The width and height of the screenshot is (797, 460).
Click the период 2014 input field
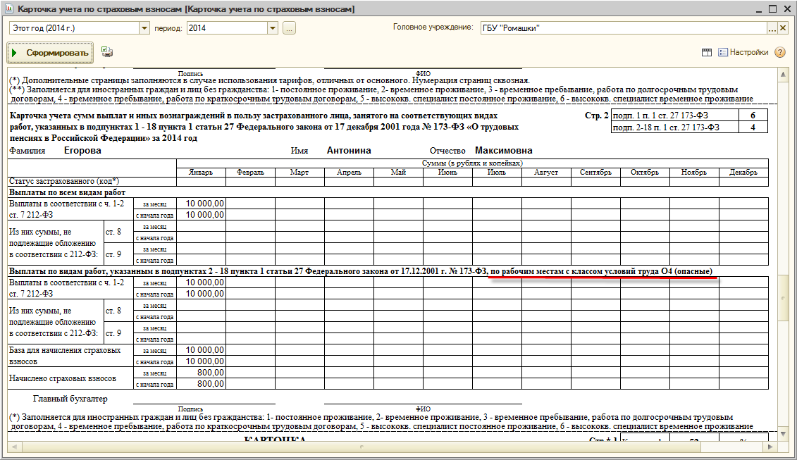click(x=227, y=28)
